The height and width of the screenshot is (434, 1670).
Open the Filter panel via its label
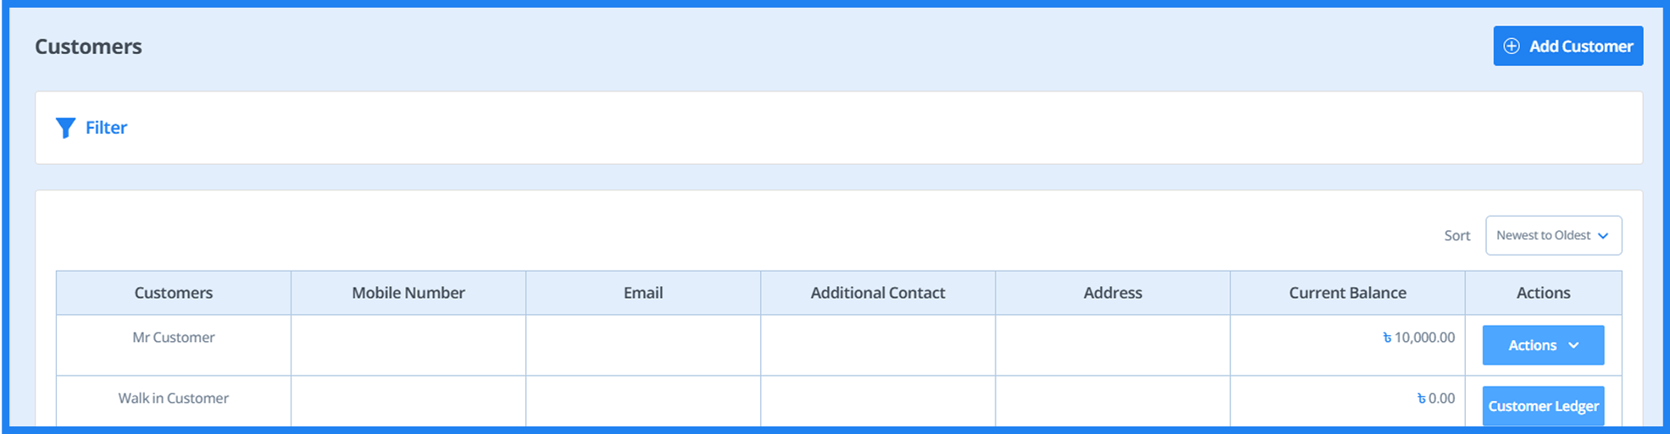click(106, 128)
